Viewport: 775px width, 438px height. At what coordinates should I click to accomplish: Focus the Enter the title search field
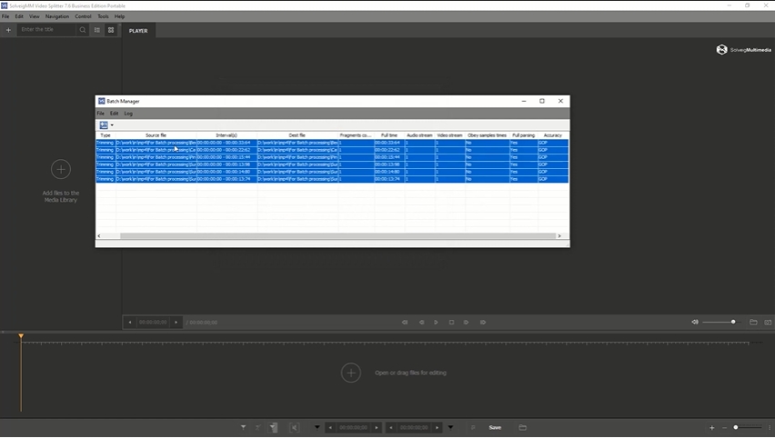tap(47, 30)
